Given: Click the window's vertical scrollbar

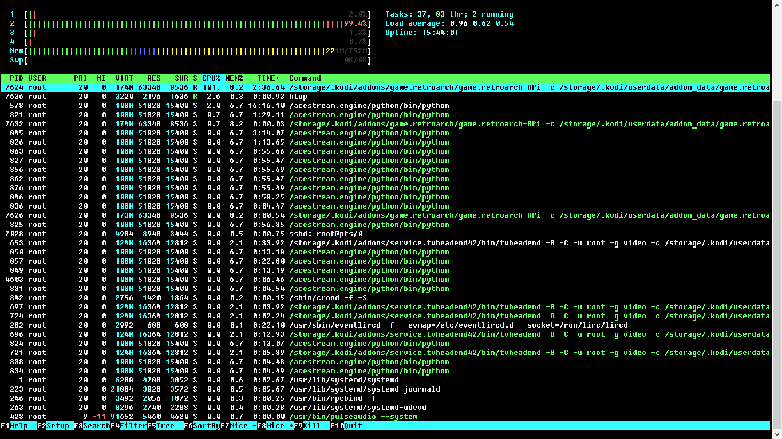Looking at the screenshot, I should coord(777,229).
